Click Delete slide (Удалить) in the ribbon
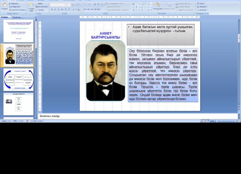 [x=41, y=10]
